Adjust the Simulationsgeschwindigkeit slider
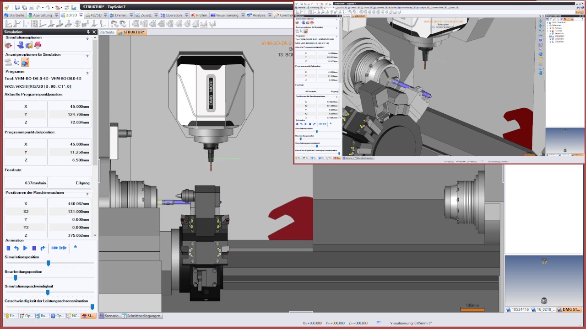The width and height of the screenshot is (586, 329). (48, 292)
